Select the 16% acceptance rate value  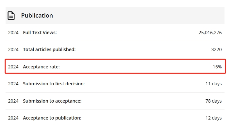click(x=217, y=67)
